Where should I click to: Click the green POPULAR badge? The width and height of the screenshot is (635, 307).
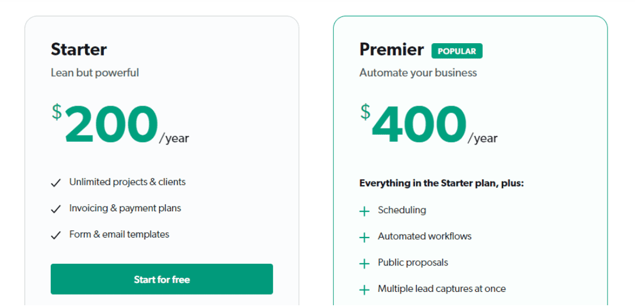457,51
